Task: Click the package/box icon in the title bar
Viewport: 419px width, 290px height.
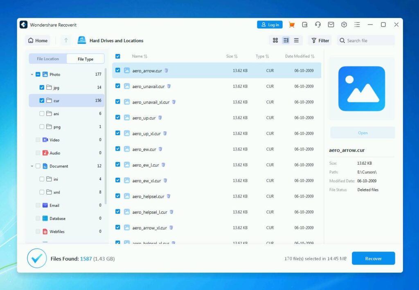Action: click(344, 25)
